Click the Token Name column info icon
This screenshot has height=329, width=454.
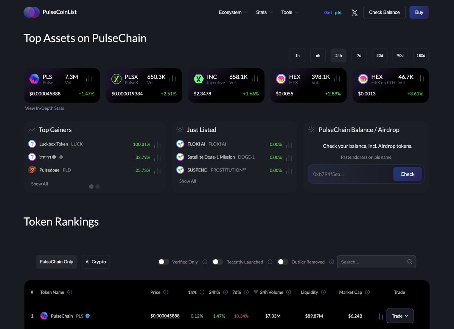pos(70,292)
